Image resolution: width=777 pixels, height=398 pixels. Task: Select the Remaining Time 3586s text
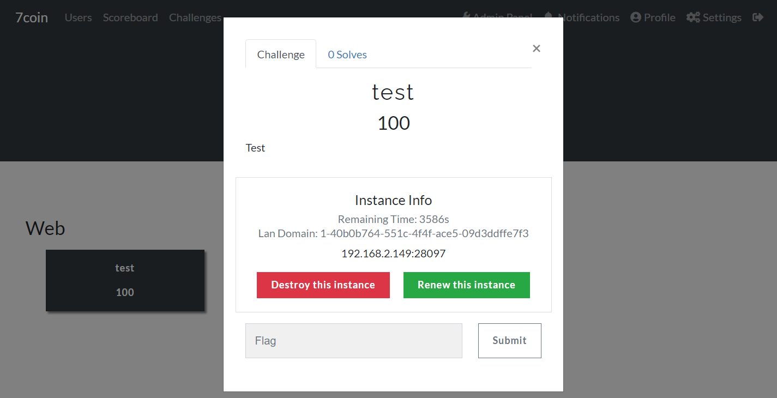point(394,219)
